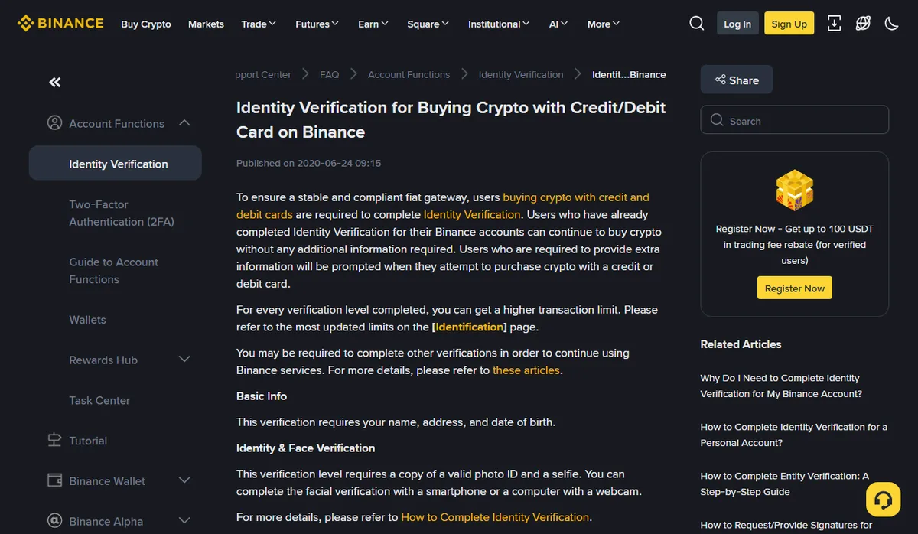The width and height of the screenshot is (918, 534).
Task: Open 'buying crypto with credit and debit cards' link
Action: (x=443, y=206)
